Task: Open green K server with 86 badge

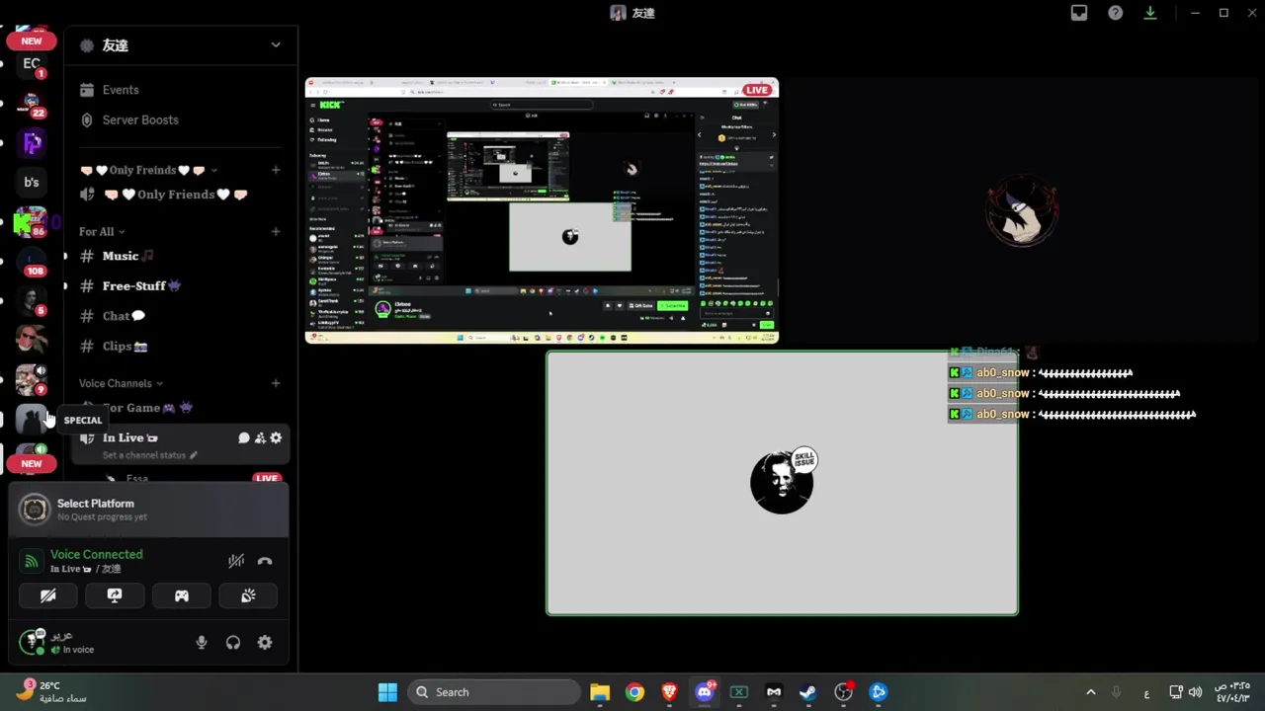Action: pos(32,222)
